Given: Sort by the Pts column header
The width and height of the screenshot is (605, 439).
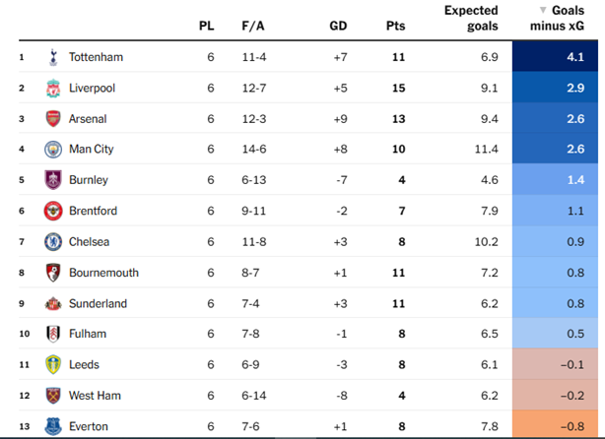Looking at the screenshot, I should coord(395,27).
